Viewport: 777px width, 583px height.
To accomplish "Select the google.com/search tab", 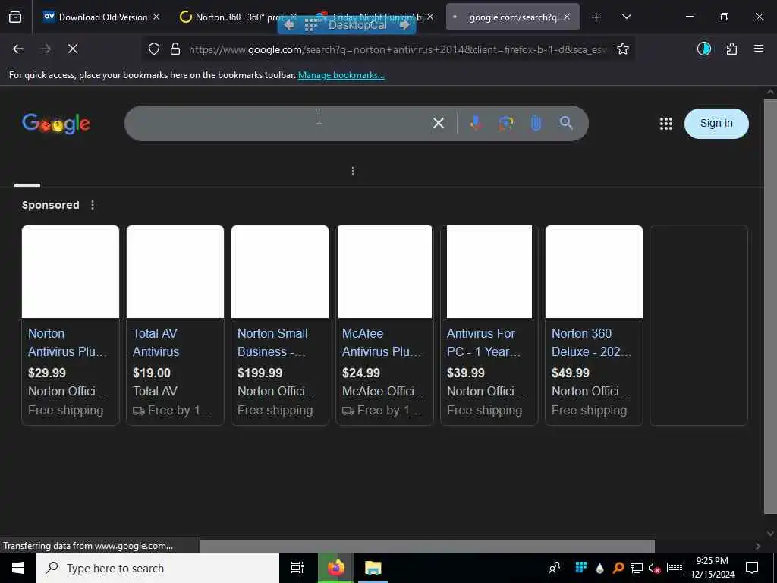I will coord(512,17).
